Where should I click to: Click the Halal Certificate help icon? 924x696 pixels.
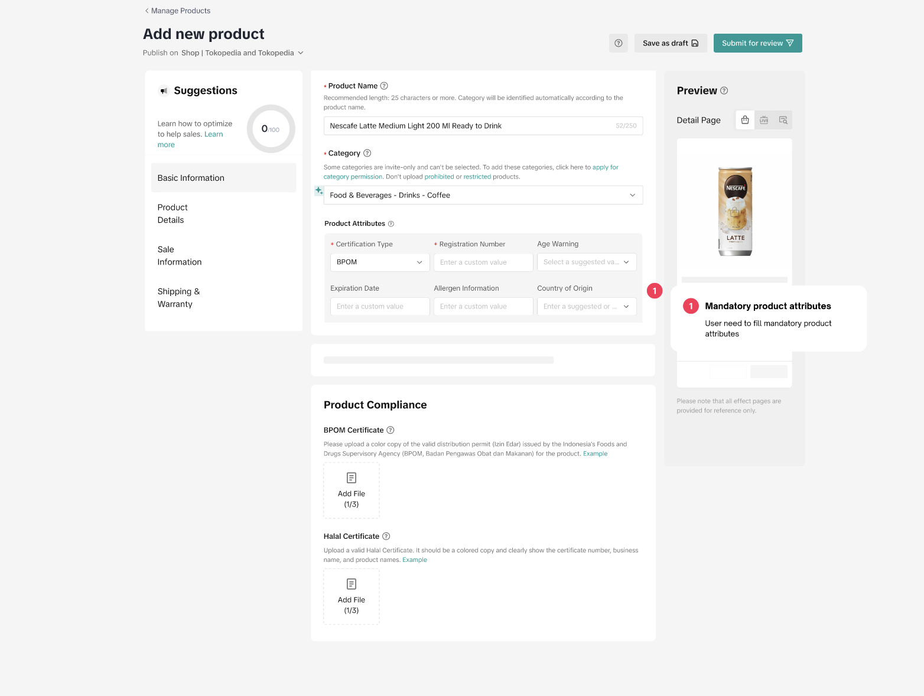click(x=386, y=536)
